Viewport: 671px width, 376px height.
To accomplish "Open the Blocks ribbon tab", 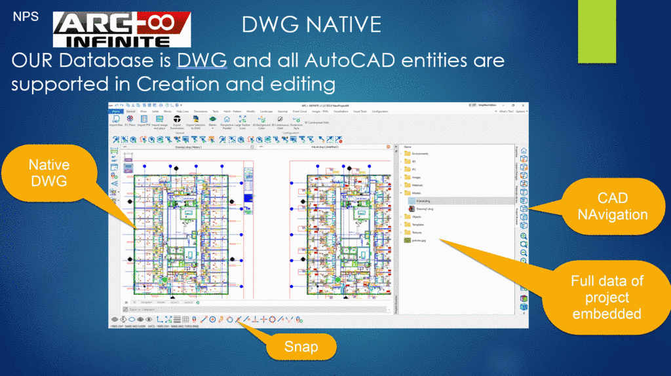I will pos(167,111).
